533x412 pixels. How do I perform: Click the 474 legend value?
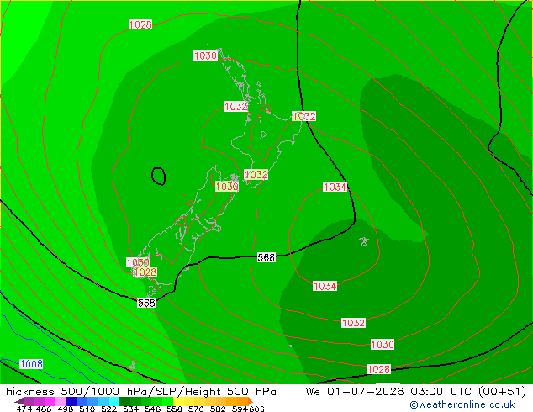(24, 409)
